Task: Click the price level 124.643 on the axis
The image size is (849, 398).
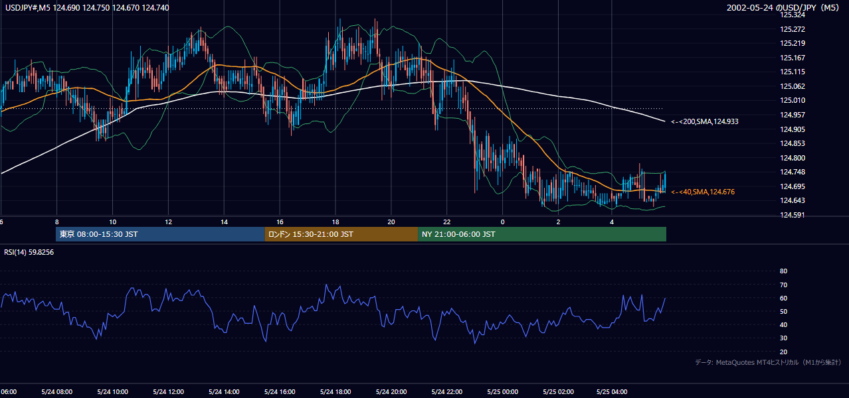Action: point(792,200)
